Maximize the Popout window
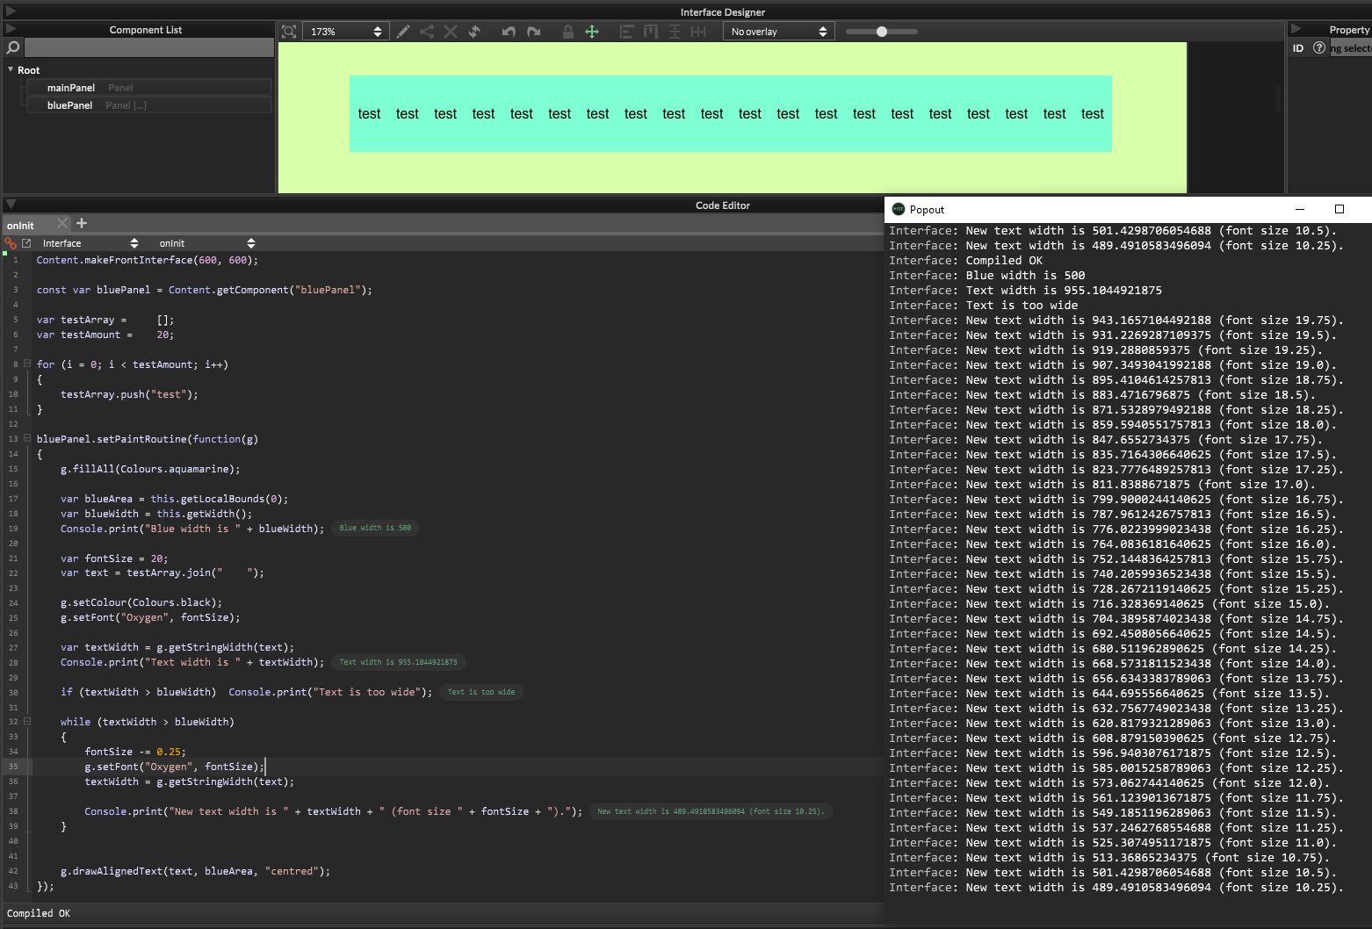Screen dimensions: 1372x929 click(x=1340, y=209)
